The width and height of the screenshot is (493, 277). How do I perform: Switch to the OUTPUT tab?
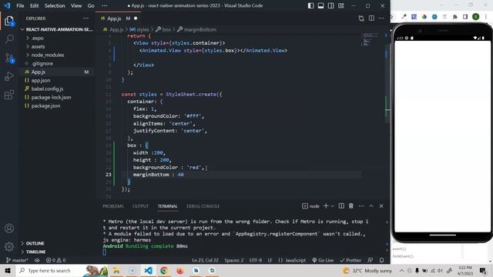[x=140, y=206]
